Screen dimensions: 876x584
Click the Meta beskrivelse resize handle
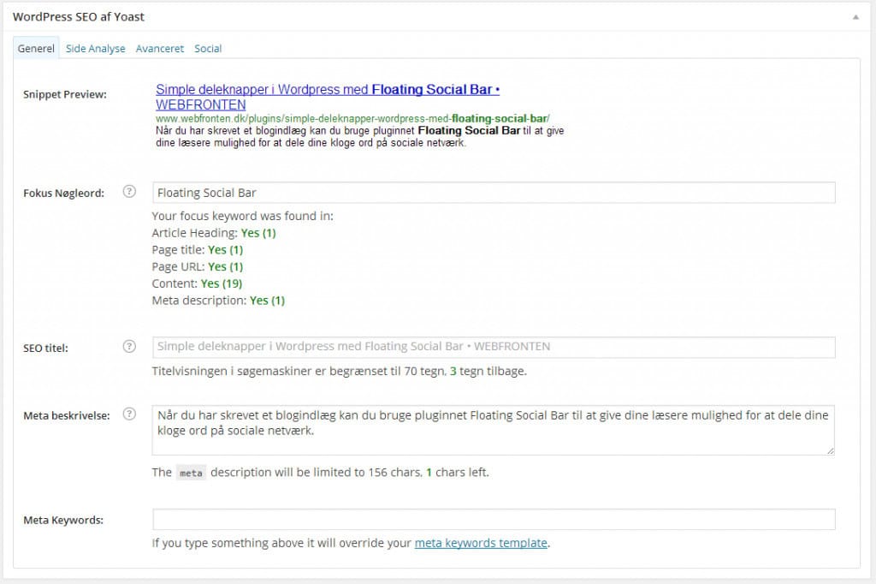[x=831, y=451]
